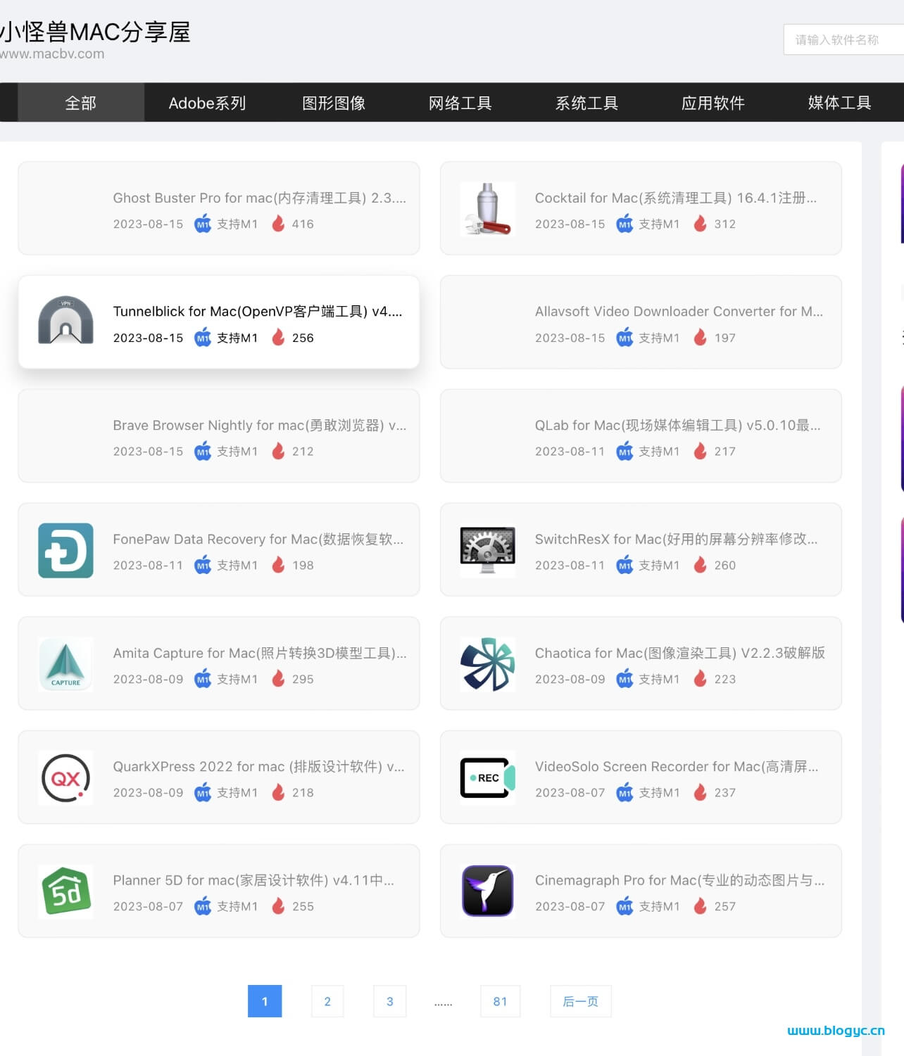
Task: Click the Cinemagraph Pro hummingbird icon
Action: pyautogui.click(x=487, y=891)
